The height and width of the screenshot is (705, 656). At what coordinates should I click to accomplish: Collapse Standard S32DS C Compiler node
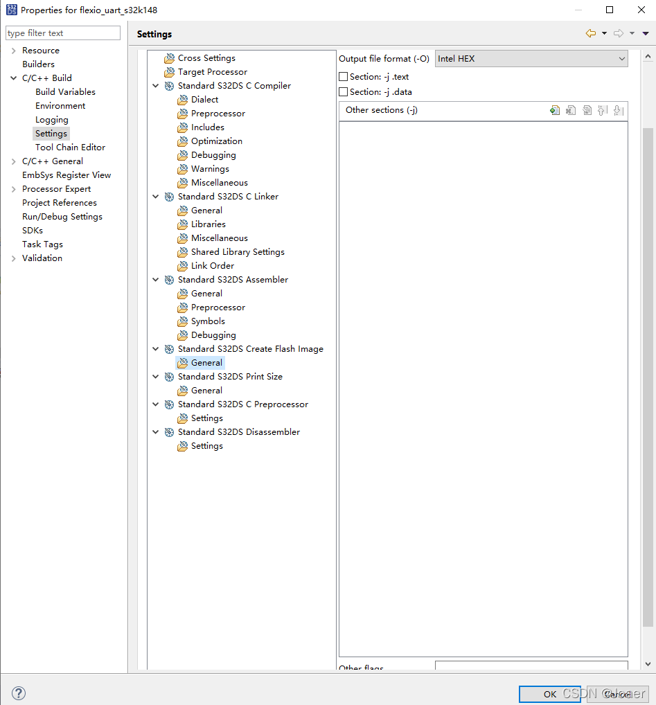pyautogui.click(x=156, y=85)
